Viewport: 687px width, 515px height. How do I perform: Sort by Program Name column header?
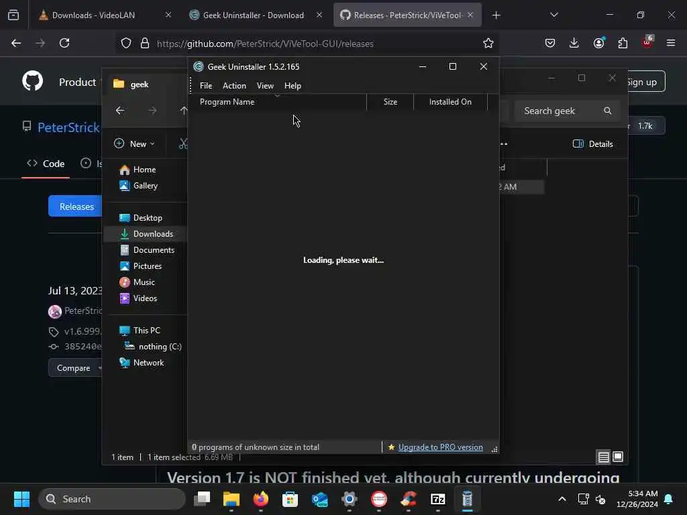(277, 102)
